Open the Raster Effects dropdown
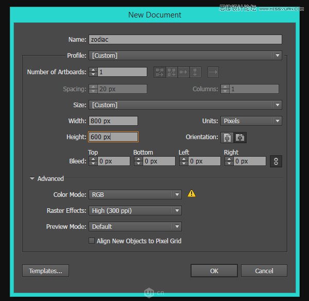 click(135, 211)
